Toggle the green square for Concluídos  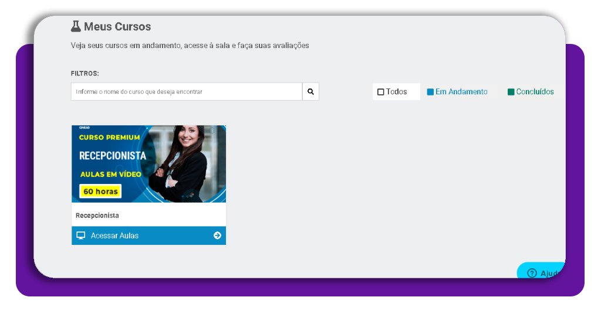[x=511, y=92]
